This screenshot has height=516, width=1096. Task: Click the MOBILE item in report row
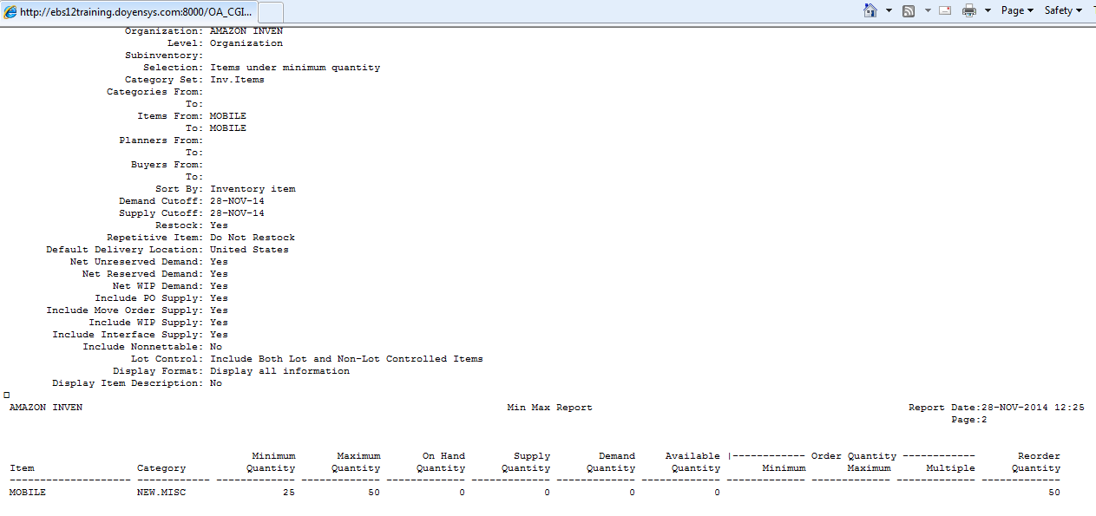28,493
